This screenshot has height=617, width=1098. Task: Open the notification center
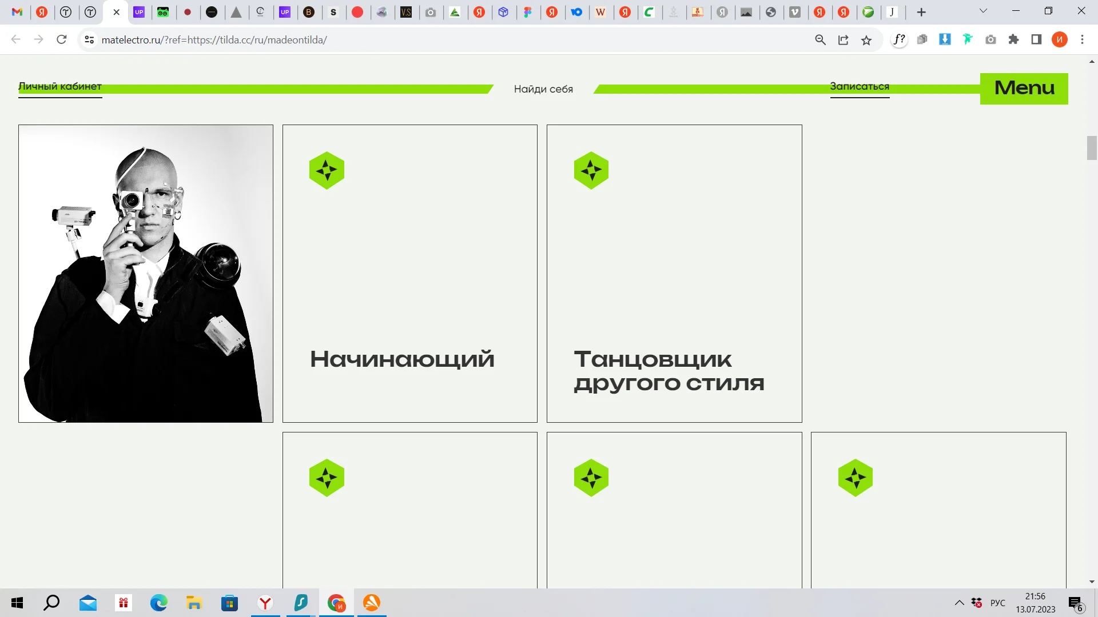(1076, 603)
